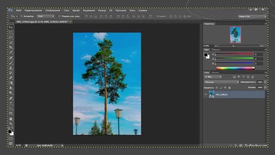This screenshot has height=155, width=275.
Task: Select the Blur tool
Action: point(11,88)
